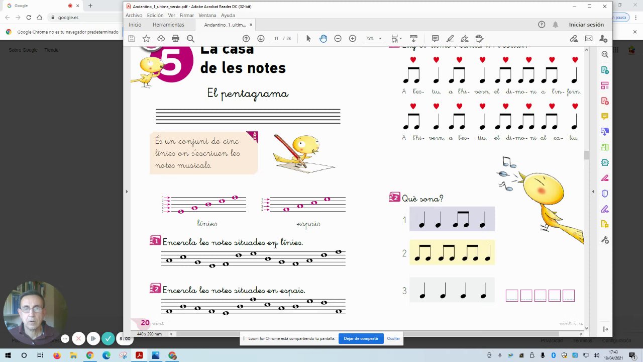Open the stamp tool icon
Viewport: 643px width, 362px height.
[479, 39]
